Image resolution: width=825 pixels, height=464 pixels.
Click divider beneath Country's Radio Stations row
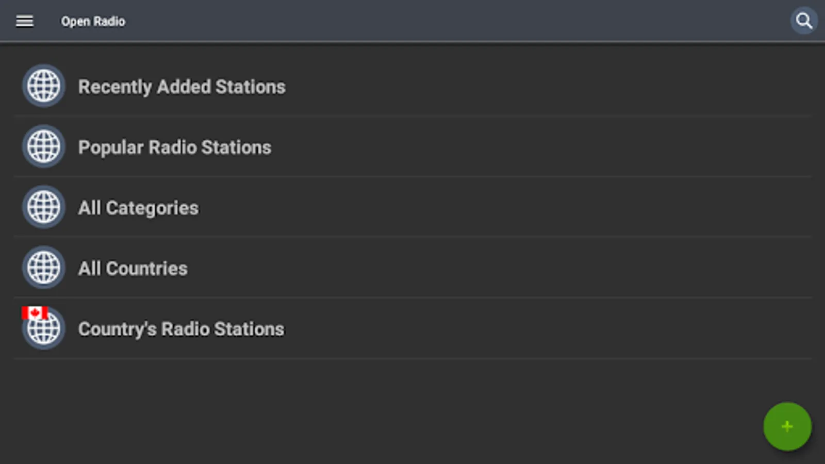pyautogui.click(x=412, y=358)
